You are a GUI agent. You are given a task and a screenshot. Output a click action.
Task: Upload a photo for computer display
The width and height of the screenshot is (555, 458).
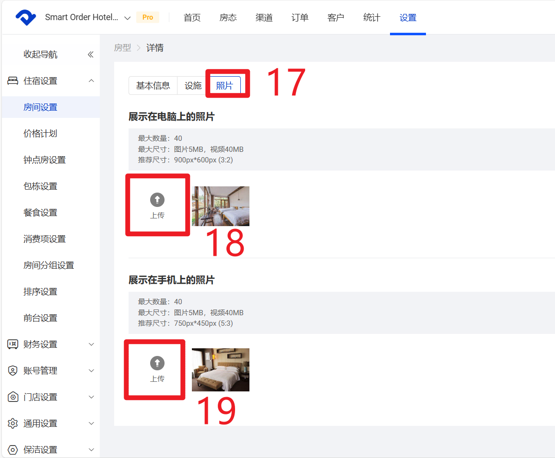point(157,205)
